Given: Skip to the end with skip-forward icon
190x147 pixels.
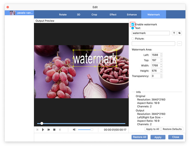Looking at the screenshot, I should (x=60, y=129).
